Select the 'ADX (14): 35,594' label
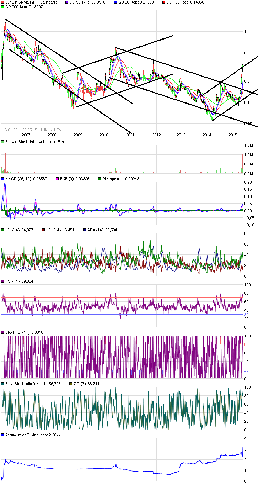This screenshot has width=258, height=484. pyautogui.click(x=102, y=230)
